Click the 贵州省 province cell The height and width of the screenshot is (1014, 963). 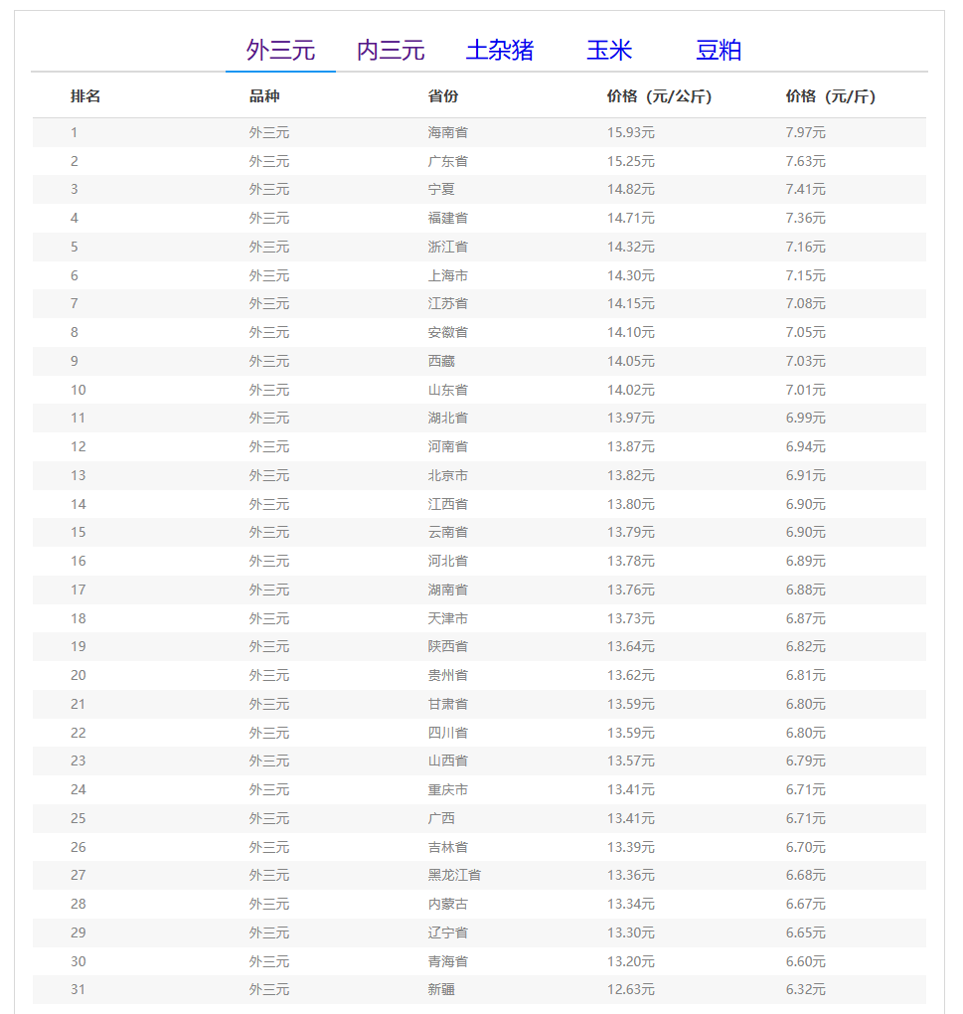tap(447, 675)
